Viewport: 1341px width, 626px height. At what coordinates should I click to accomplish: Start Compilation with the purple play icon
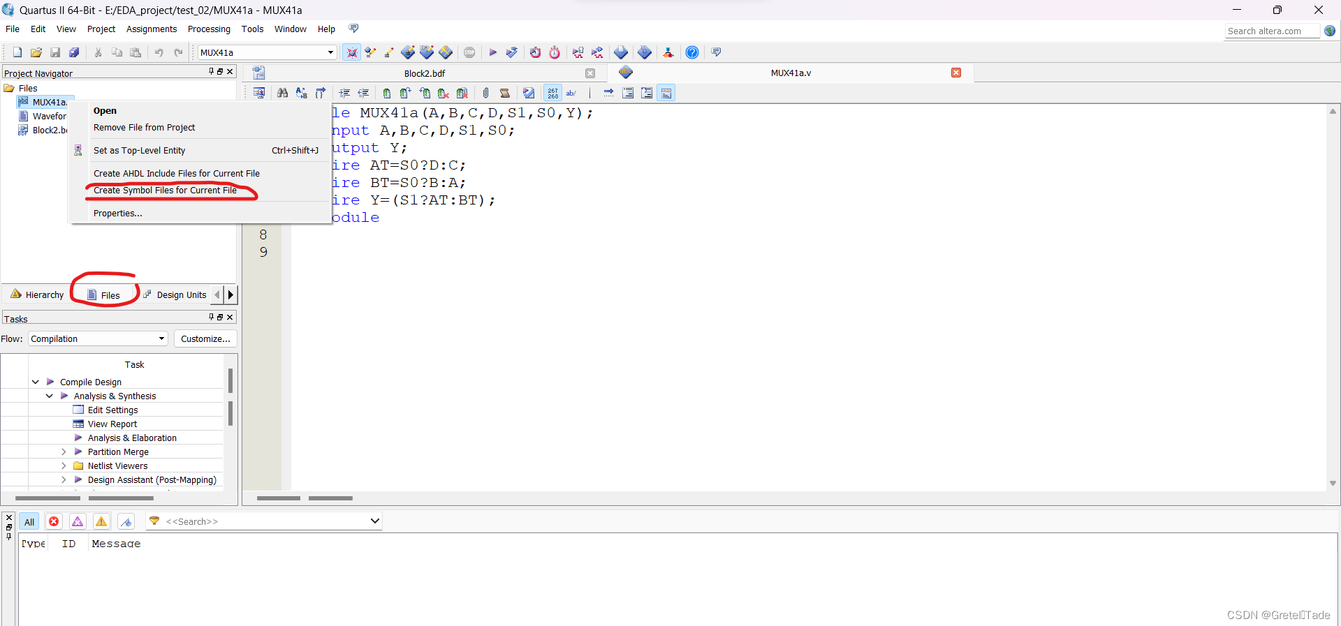pyautogui.click(x=492, y=52)
